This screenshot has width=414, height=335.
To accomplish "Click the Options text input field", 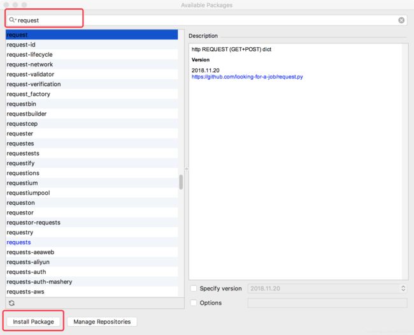I will 327,302.
